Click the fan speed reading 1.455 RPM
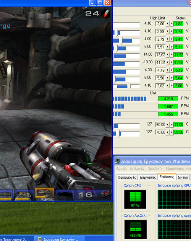Screen dimensions: 191x241 tap(168, 114)
